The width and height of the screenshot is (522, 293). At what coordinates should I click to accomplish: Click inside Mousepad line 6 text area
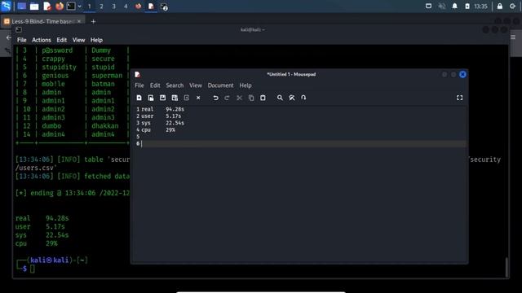pos(303,143)
